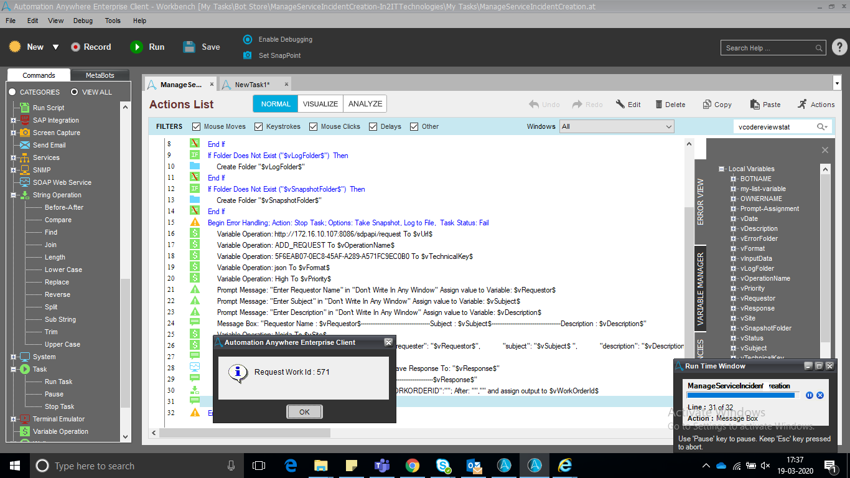This screenshot has height=478, width=850.
Task: Expand the vDate variable node
Action: [734, 219]
